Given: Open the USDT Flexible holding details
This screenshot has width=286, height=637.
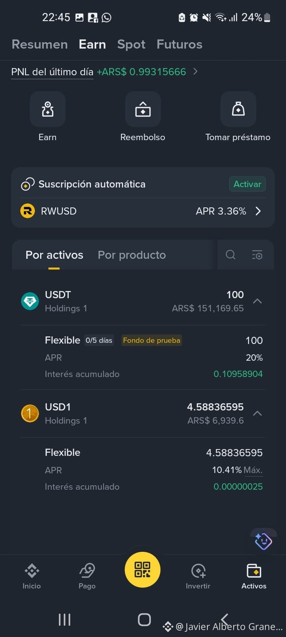Looking at the screenshot, I should [154, 357].
